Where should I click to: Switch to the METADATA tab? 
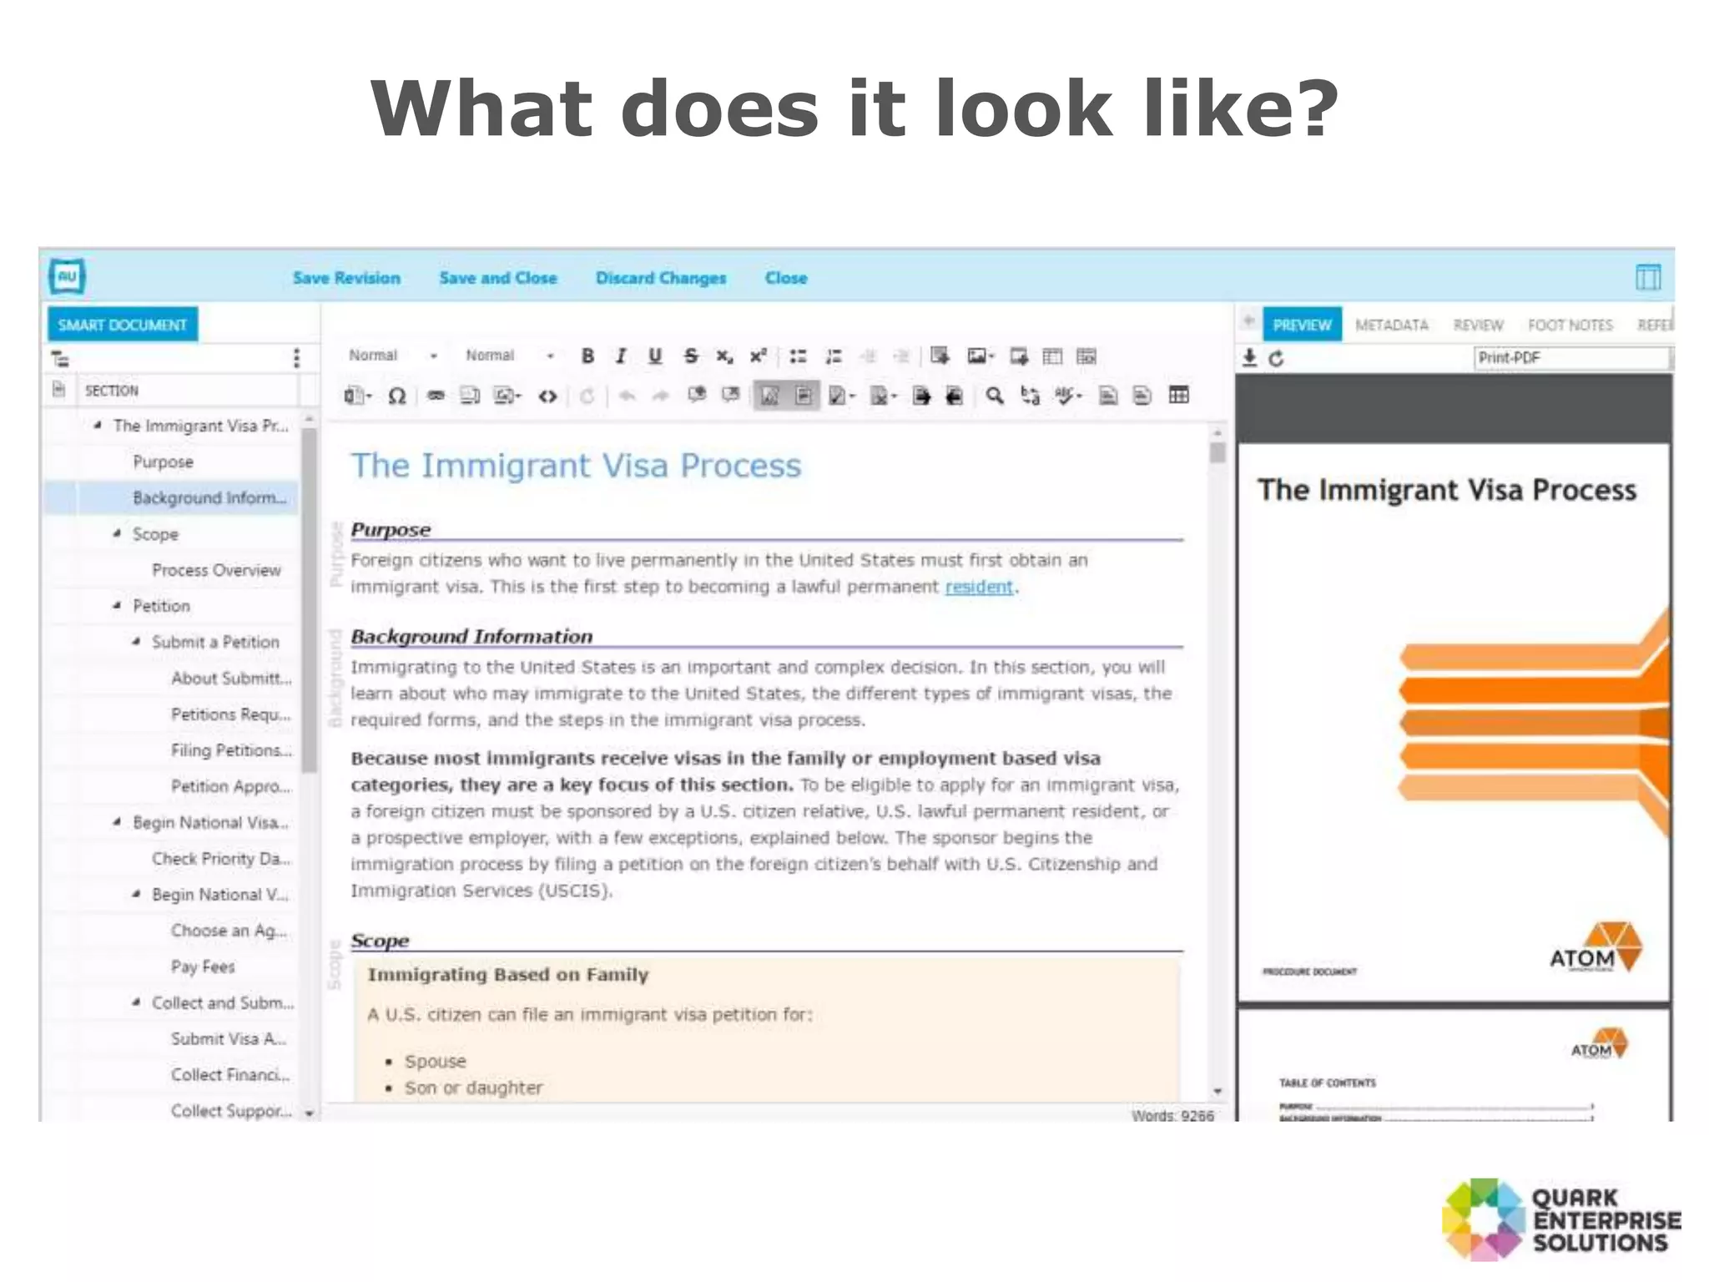click(1391, 325)
